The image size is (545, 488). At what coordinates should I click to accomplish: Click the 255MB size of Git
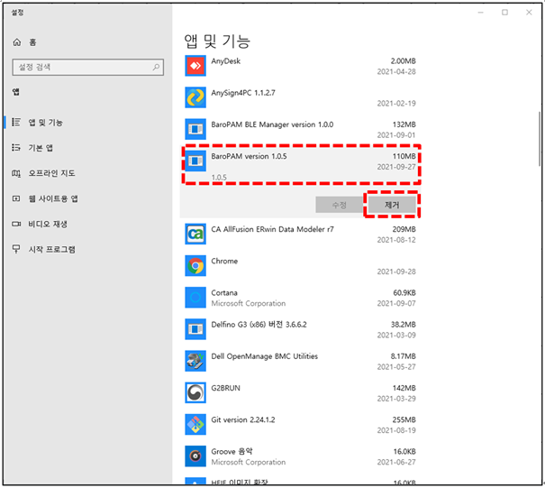click(404, 419)
